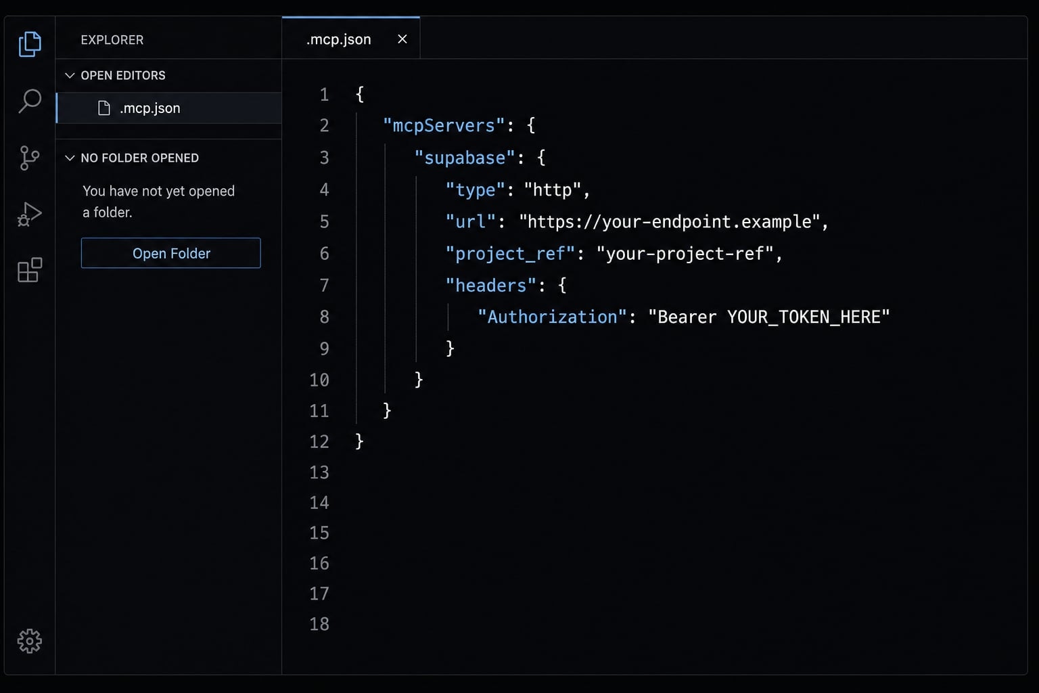The width and height of the screenshot is (1039, 693).
Task: Click line number 12 in the gutter
Action: click(319, 442)
